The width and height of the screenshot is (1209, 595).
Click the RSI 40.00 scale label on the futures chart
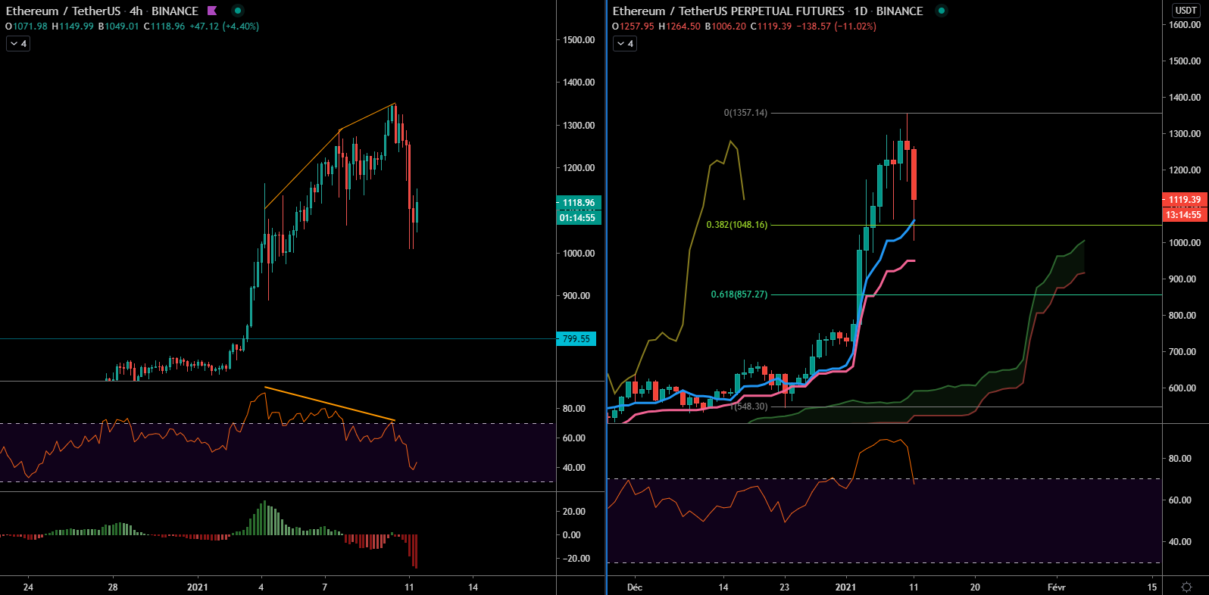click(x=1180, y=542)
